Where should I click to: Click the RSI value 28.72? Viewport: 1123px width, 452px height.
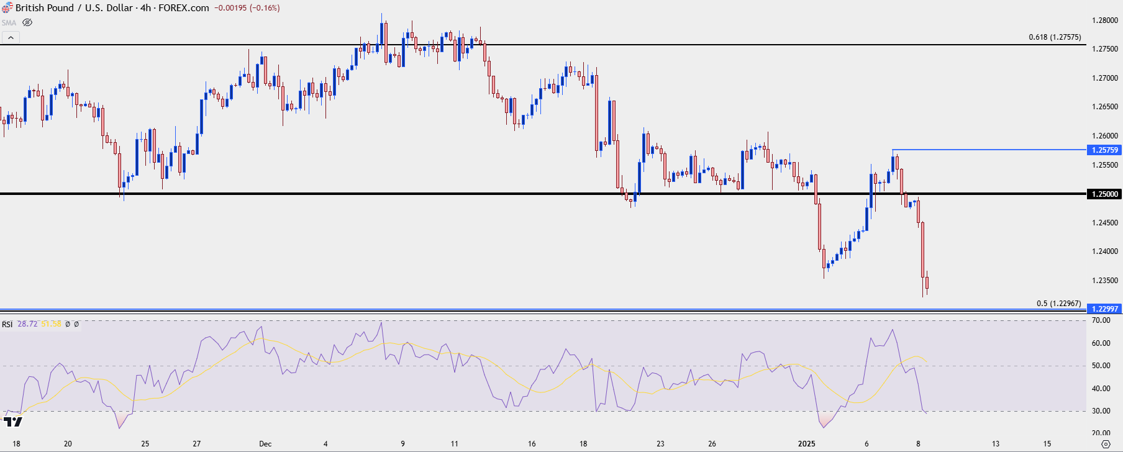tap(27, 324)
